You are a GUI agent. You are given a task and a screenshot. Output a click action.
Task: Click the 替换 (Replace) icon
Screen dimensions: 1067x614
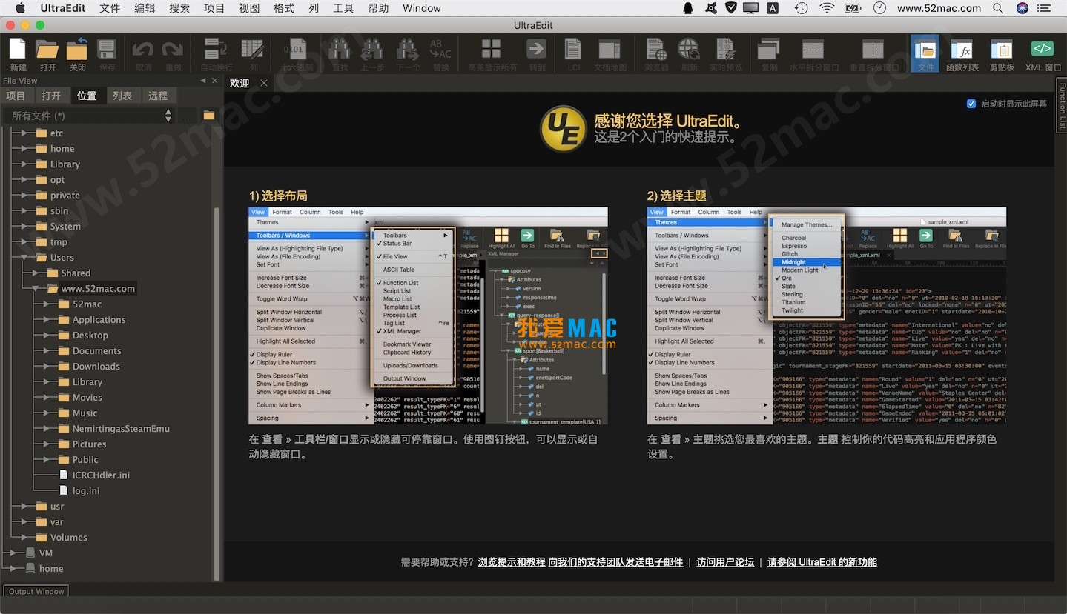click(x=440, y=49)
